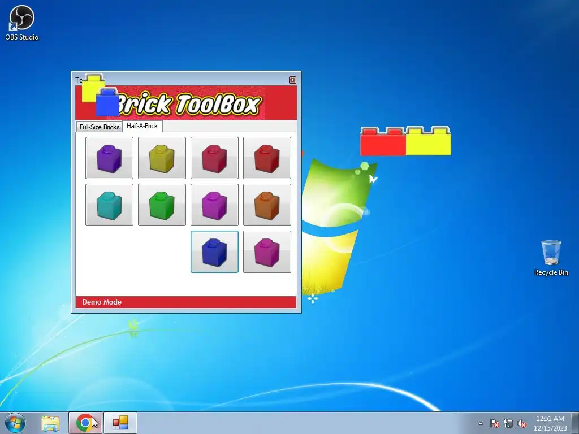Screen dimensions: 579x434
Task: Pick the yellow half-brick in toolbox
Action: coord(162,158)
